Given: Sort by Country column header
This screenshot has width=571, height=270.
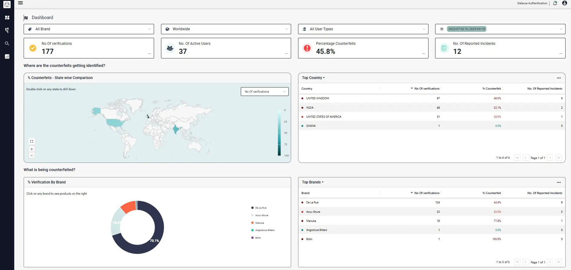Looking at the screenshot, I should 307,89.
